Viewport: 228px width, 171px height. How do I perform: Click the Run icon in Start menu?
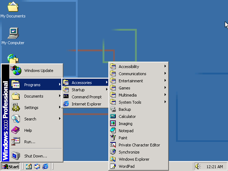16,141
